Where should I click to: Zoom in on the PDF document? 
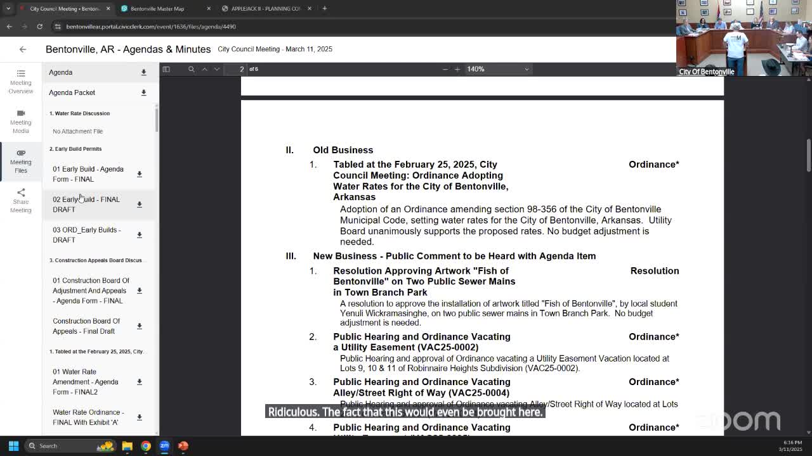[x=457, y=69]
